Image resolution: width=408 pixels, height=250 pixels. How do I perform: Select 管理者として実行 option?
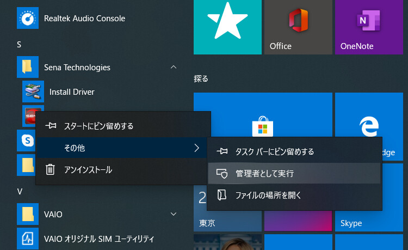click(294, 173)
